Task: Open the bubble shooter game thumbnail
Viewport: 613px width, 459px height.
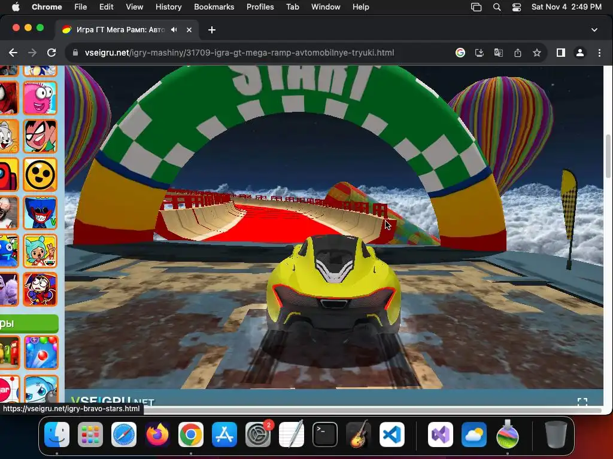Action: coord(41,353)
